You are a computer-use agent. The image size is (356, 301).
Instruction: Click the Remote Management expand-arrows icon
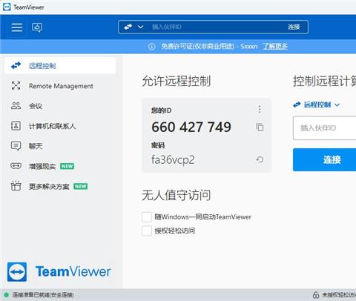tap(16, 85)
